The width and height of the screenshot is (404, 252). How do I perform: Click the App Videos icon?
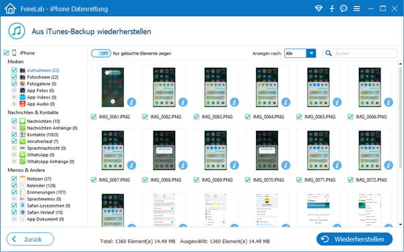coord(22,97)
